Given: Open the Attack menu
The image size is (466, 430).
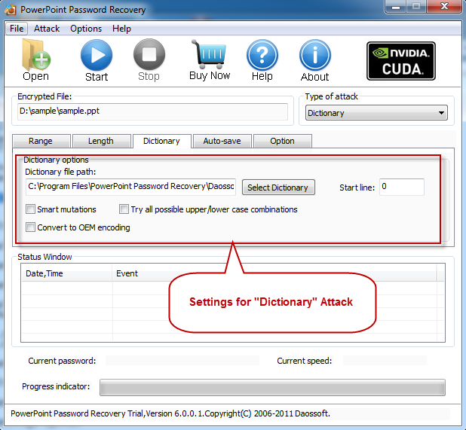Looking at the screenshot, I should pyautogui.click(x=47, y=29).
